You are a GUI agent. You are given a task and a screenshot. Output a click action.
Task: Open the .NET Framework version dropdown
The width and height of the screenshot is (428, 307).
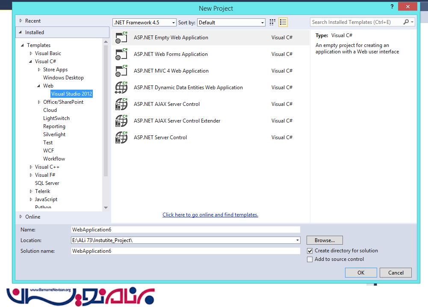pyautogui.click(x=145, y=23)
